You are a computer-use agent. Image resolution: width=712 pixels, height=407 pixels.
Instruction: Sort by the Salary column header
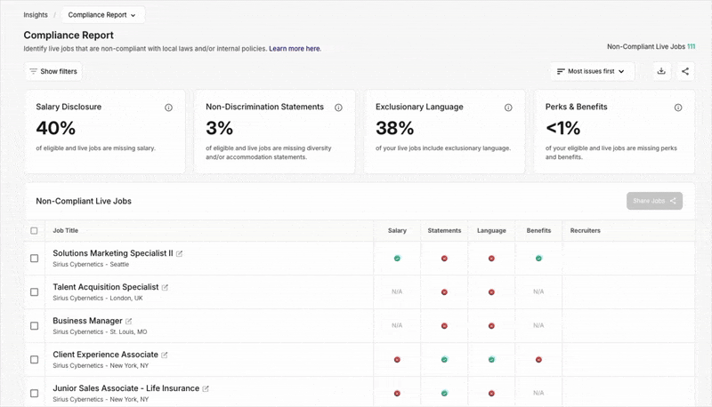click(x=397, y=231)
